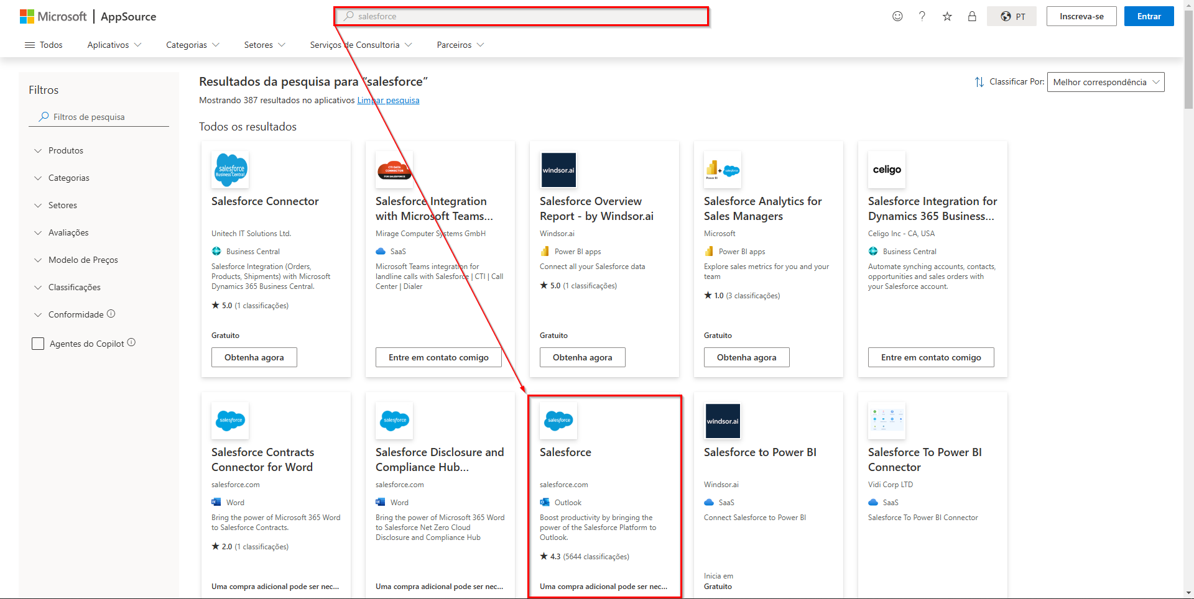Screen dimensions: 1194x599
Task: Click the windsor.ai logo on Salesforce Overview Report
Action: [558, 170]
